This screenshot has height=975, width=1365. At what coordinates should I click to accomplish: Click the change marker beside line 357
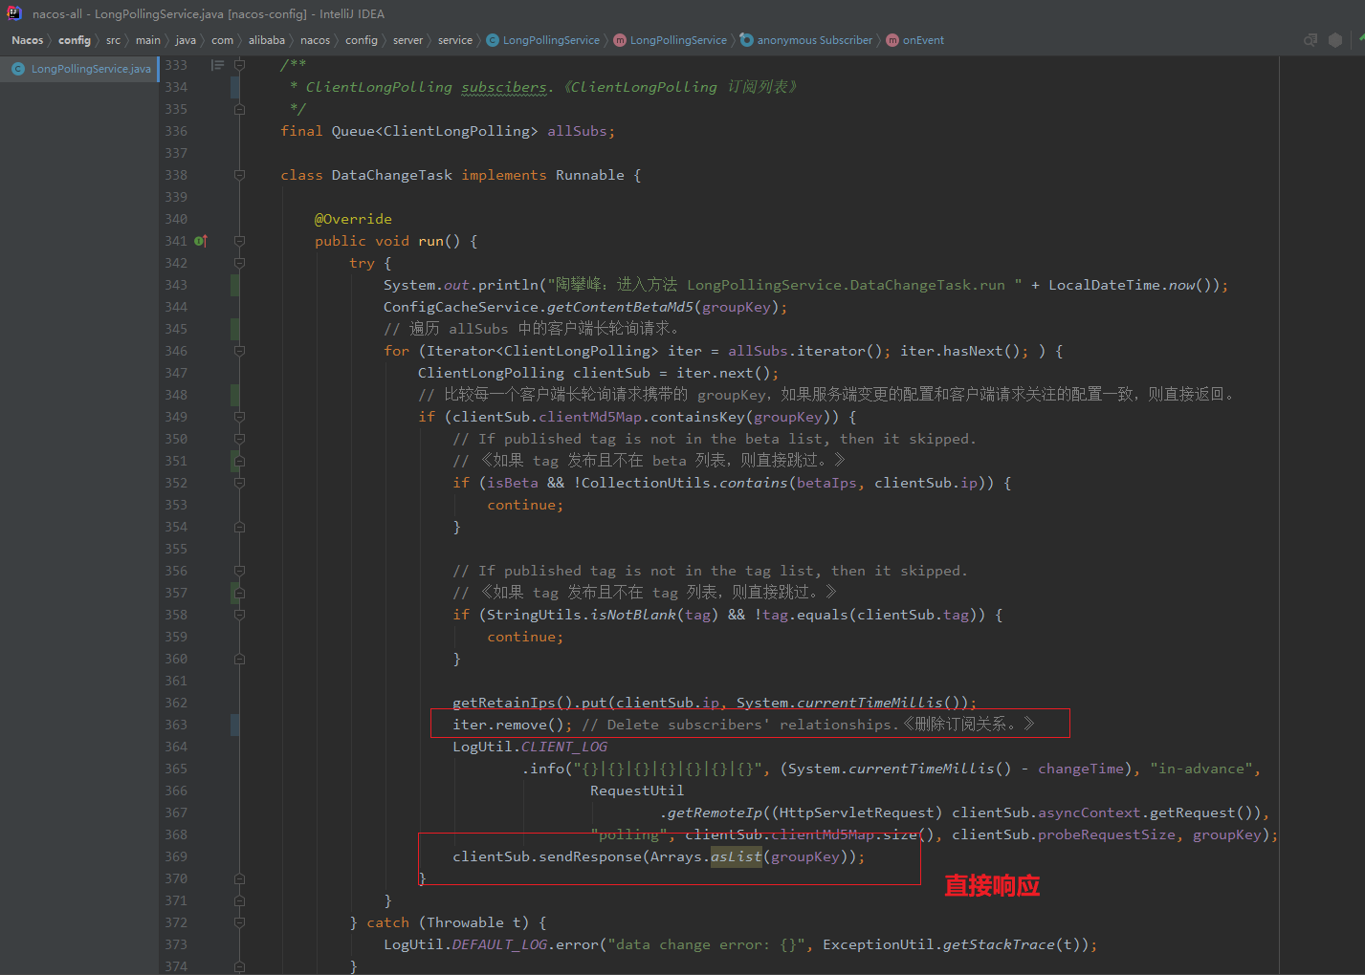click(x=234, y=593)
